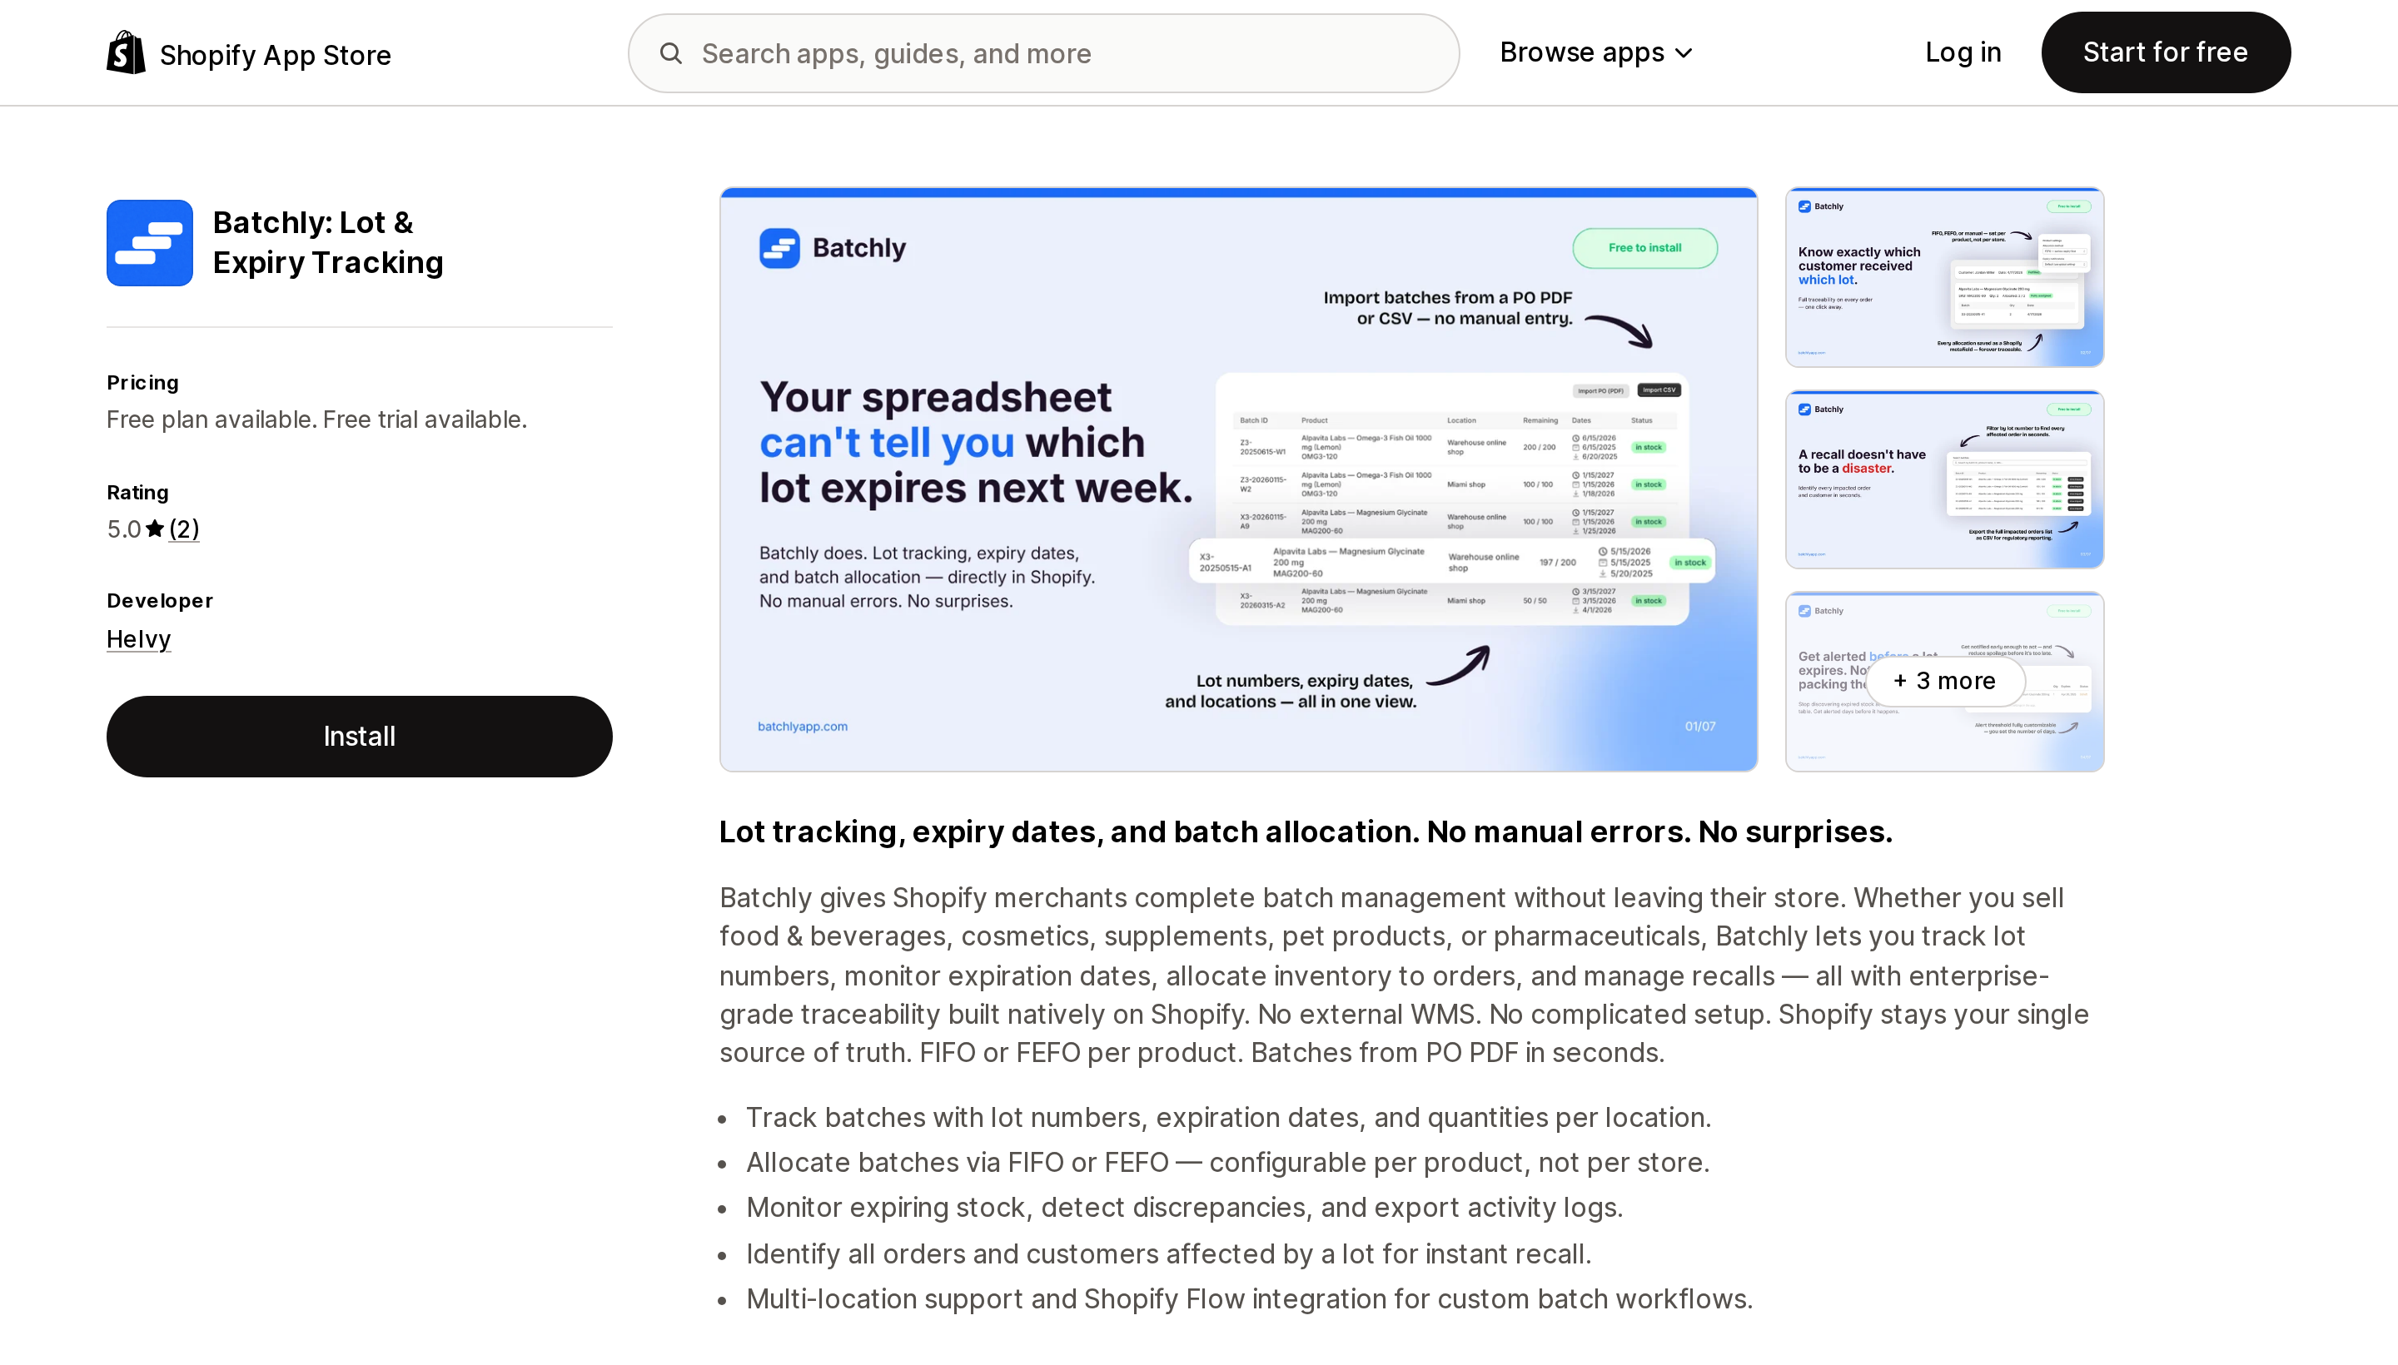This screenshot has height=1365, width=2398.
Task: Open the Helvy developer page
Action: (x=139, y=638)
